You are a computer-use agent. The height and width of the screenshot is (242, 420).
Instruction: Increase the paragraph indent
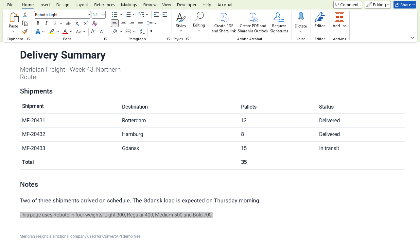pyautogui.click(x=165, y=15)
